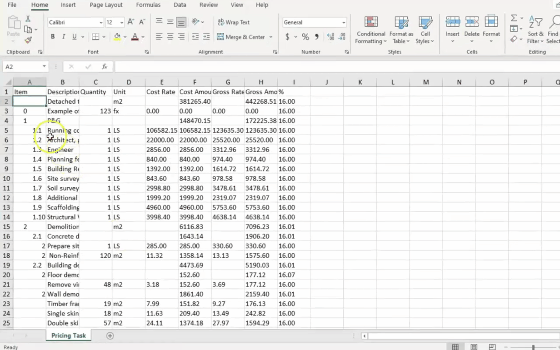Image resolution: width=560 pixels, height=350 pixels.
Task: Click the Merge & Center button
Action: pyautogui.click(x=241, y=37)
